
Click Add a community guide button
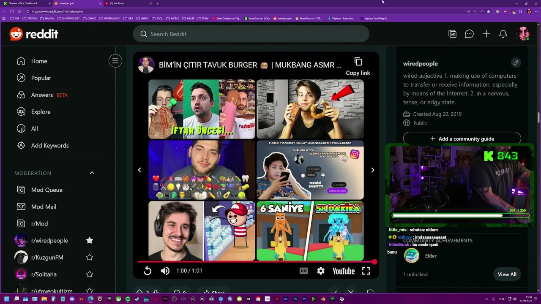[x=462, y=138]
